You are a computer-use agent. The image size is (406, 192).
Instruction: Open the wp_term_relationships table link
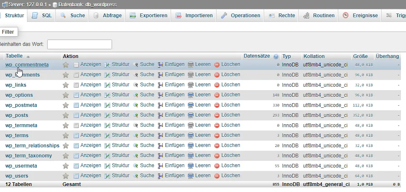click(x=32, y=146)
